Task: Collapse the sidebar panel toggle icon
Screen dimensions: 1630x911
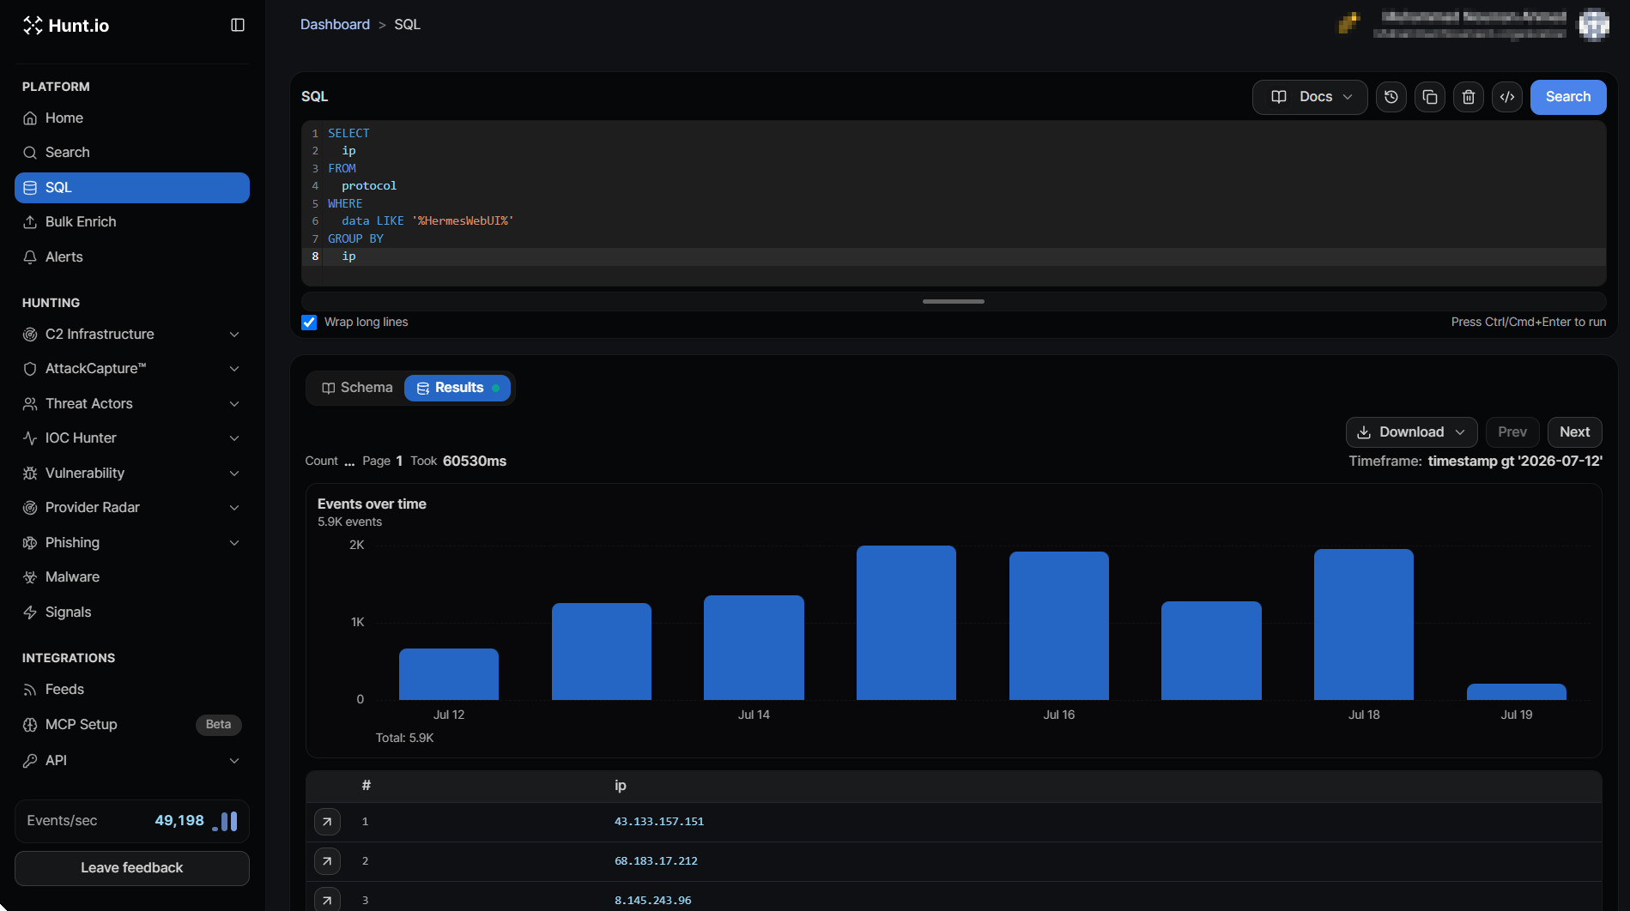Action: [238, 25]
